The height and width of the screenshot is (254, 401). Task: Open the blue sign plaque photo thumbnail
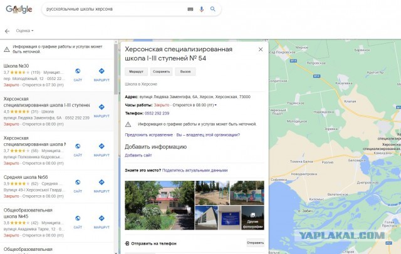click(x=230, y=218)
